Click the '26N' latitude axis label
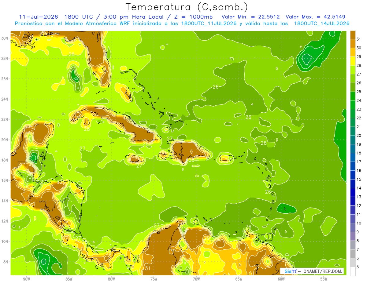Viewport: 367px width, 283px height. point(5,79)
